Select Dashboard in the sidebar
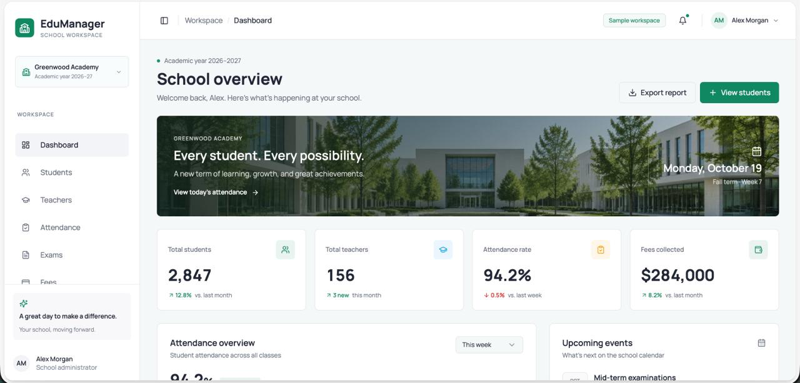This screenshot has width=800, height=383. click(x=72, y=145)
